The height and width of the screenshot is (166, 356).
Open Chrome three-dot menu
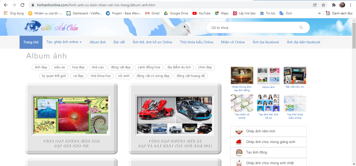pyautogui.click(x=351, y=5)
